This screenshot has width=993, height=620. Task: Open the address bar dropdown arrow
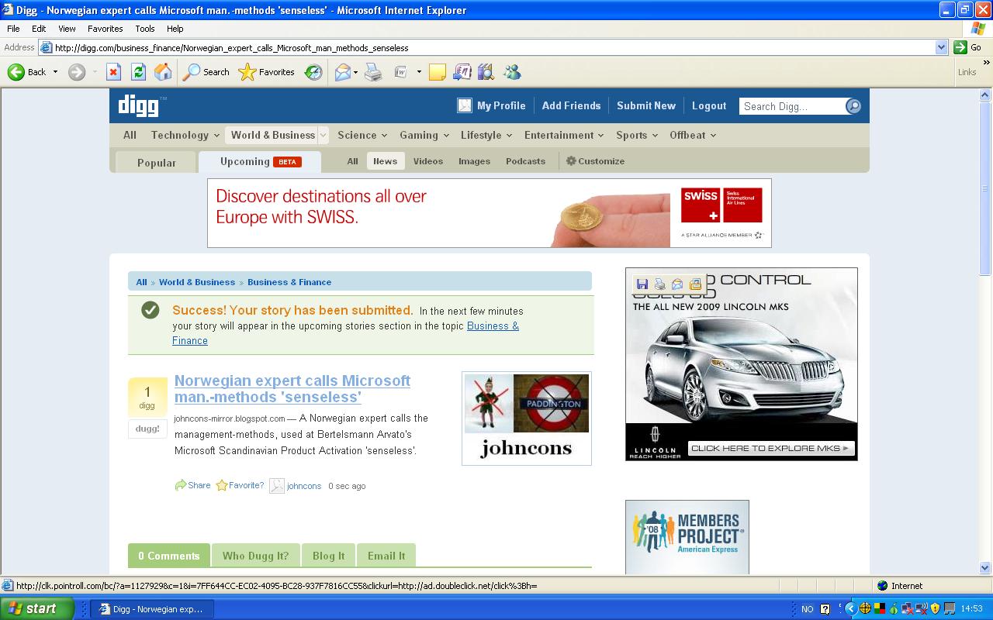(x=941, y=47)
